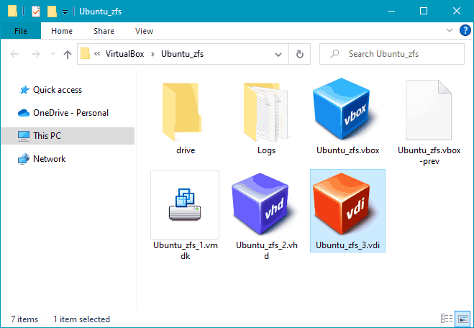Image resolution: width=474 pixels, height=328 pixels.
Task: Open Customize Quick Access Toolbar dropdown
Action: pos(65,12)
